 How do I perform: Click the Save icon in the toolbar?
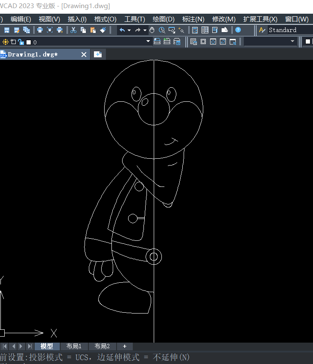[x=7, y=30]
